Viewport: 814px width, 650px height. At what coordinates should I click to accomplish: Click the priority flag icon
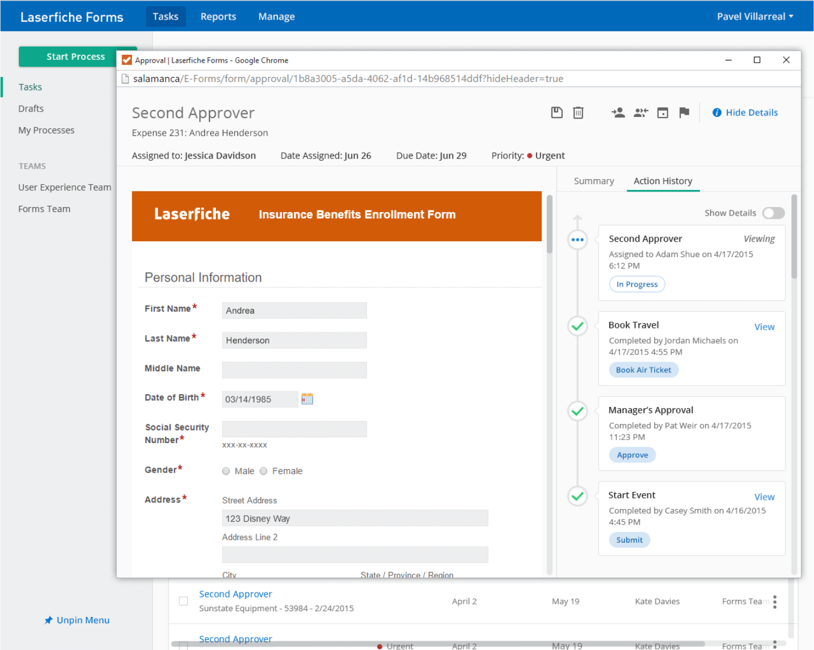684,113
